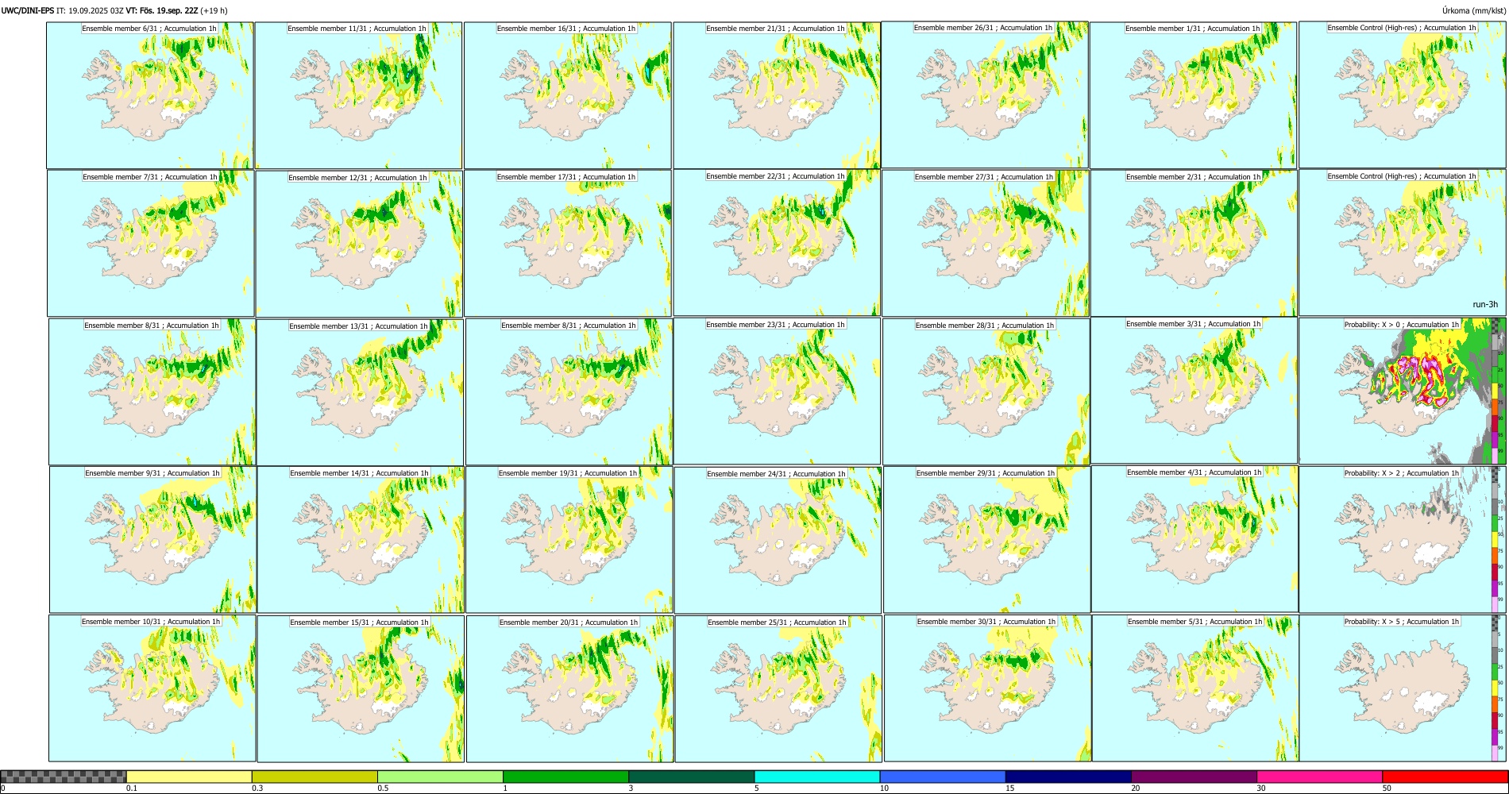The height and width of the screenshot is (794, 1509).
Task: Pick the blue 10–15 legend swatch
Action: point(943,777)
